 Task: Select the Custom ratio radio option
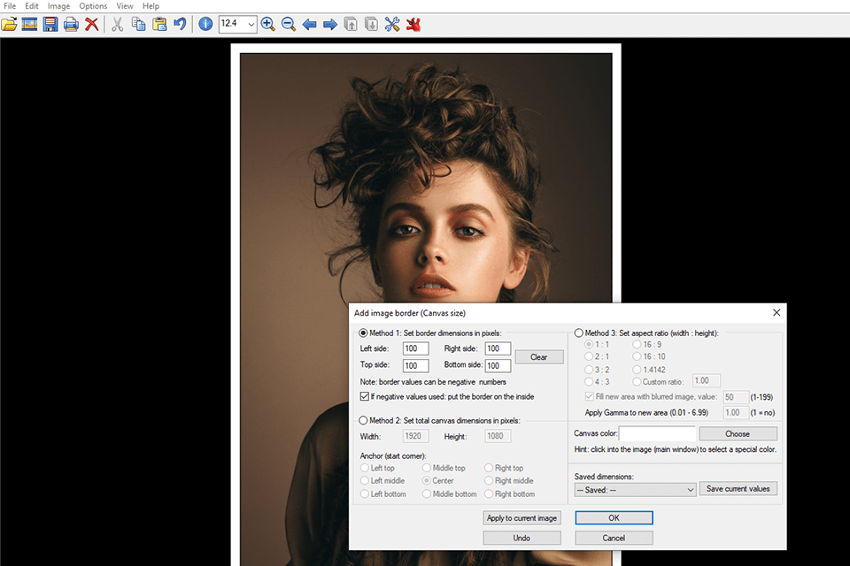637,382
